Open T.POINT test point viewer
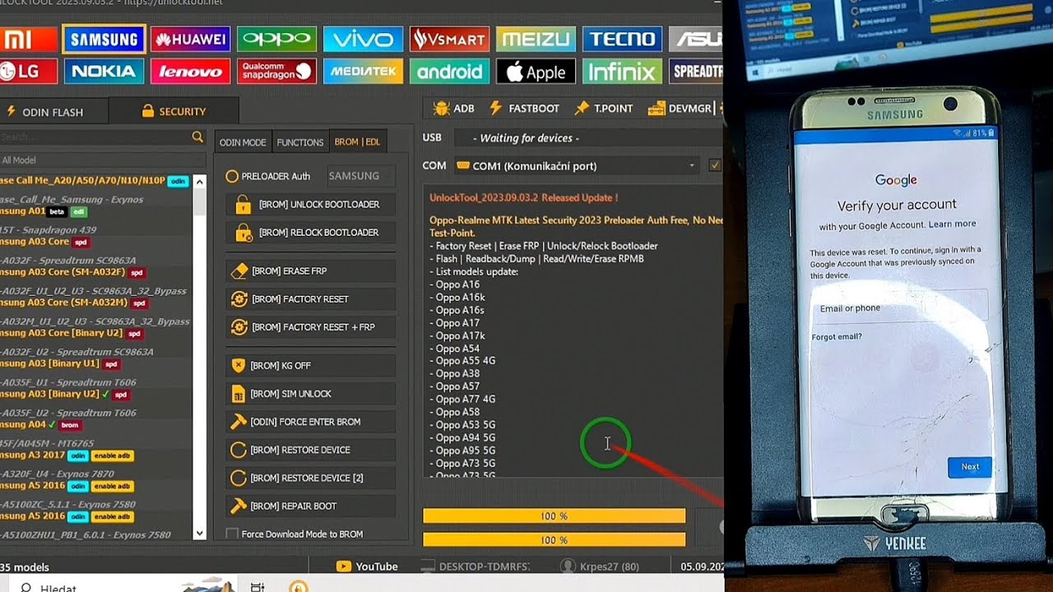Screen dimensions: 1053x592 click(x=604, y=108)
